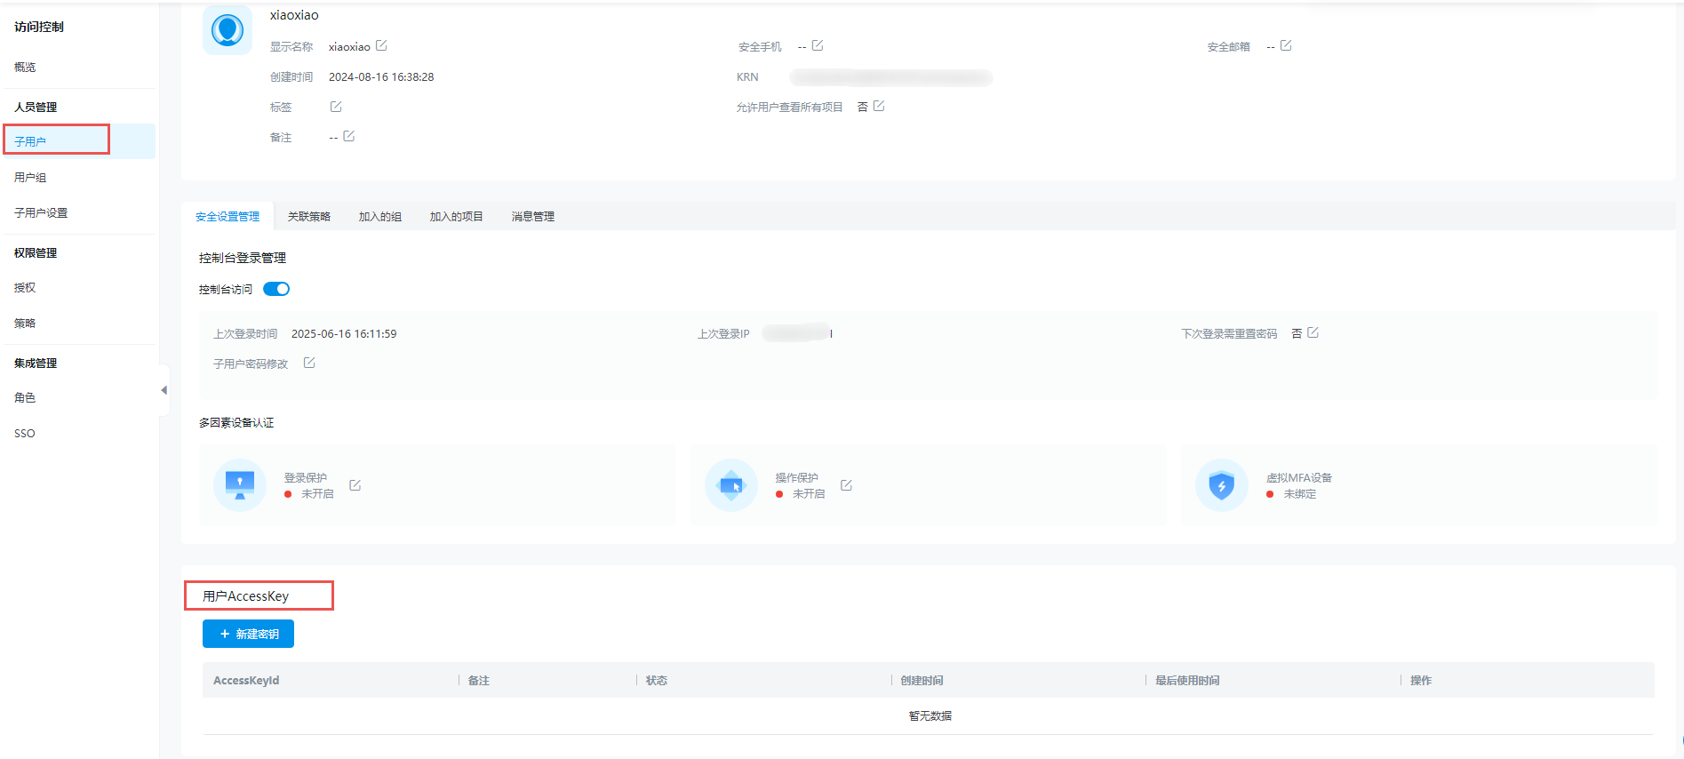Screen dimensions: 1684x759
Task: Click the create new access key button
Action: pos(248,634)
